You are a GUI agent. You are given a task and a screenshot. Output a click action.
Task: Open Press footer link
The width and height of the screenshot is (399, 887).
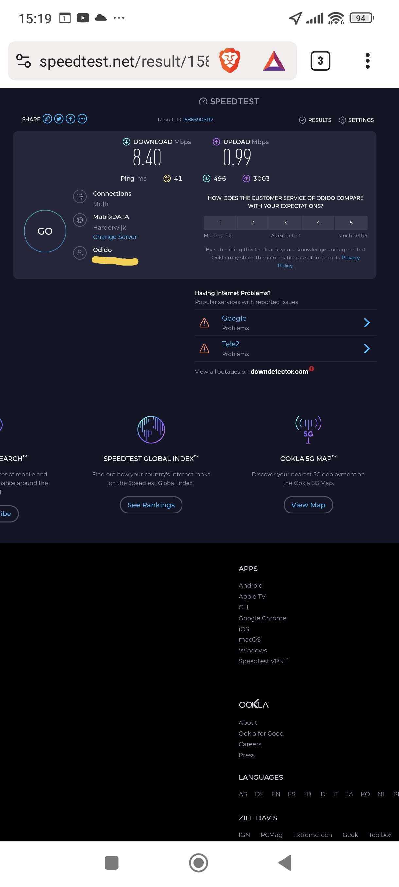[x=247, y=755]
